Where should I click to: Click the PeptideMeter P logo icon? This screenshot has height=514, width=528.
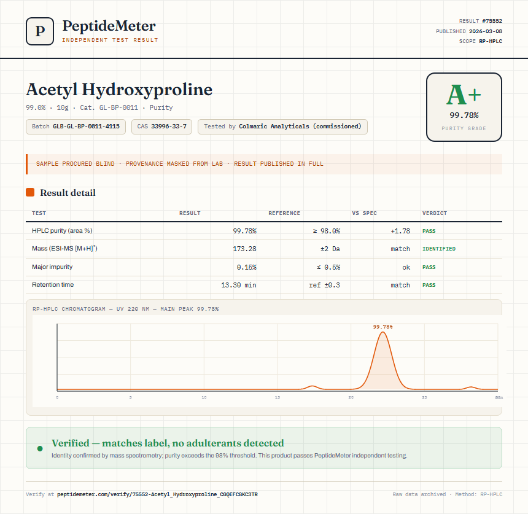pyautogui.click(x=40, y=31)
